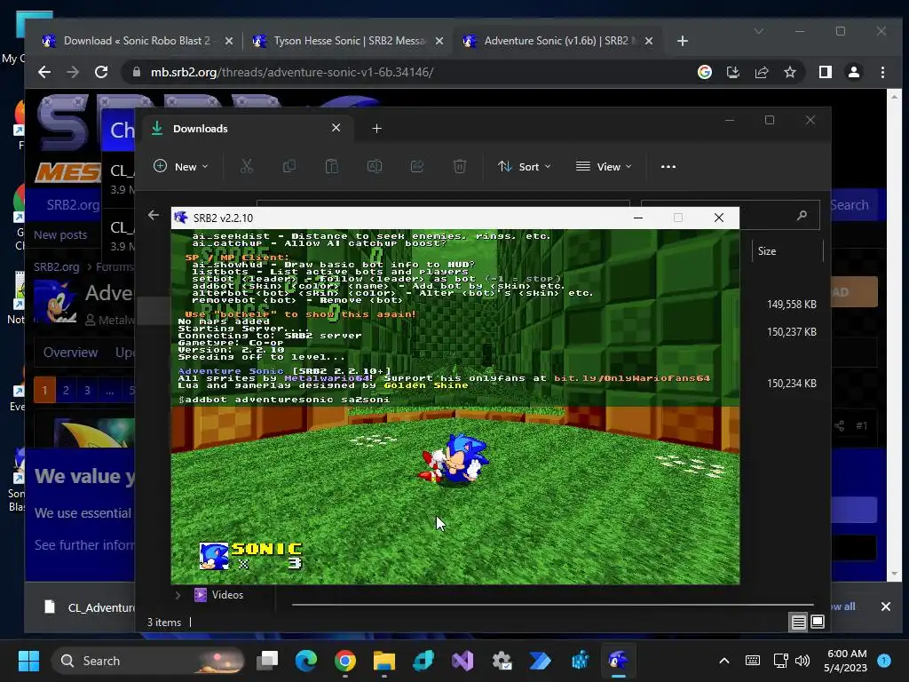
Task: Dismiss the Chrome downloads bar
Action: (886, 607)
